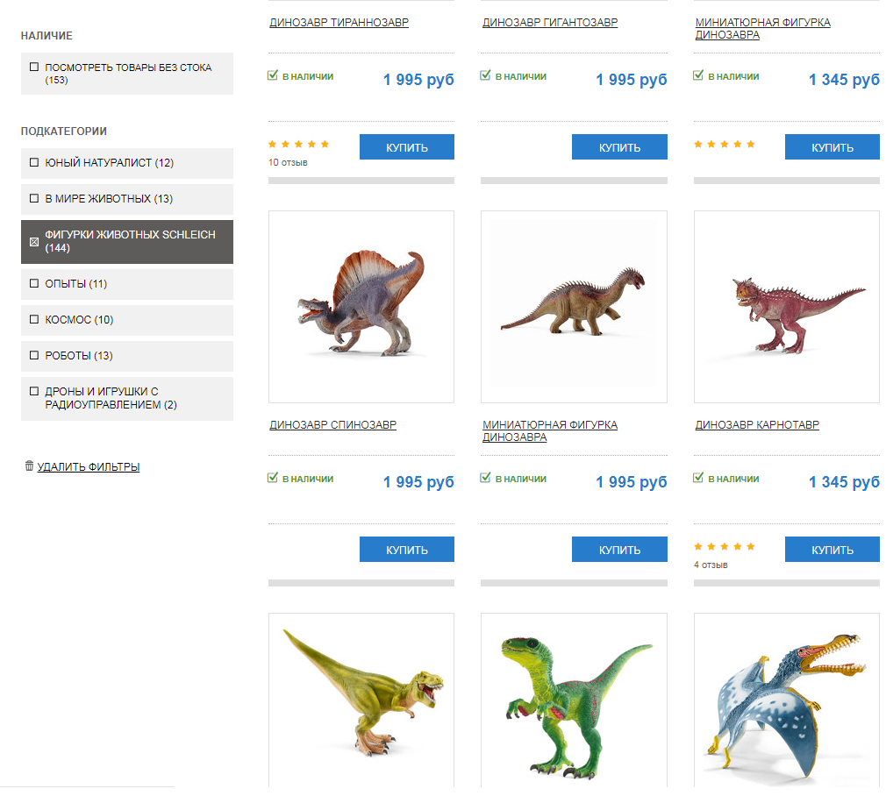This screenshot has width=886, height=796.
Task: Click Удалить фильтры link
Action: click(x=88, y=467)
